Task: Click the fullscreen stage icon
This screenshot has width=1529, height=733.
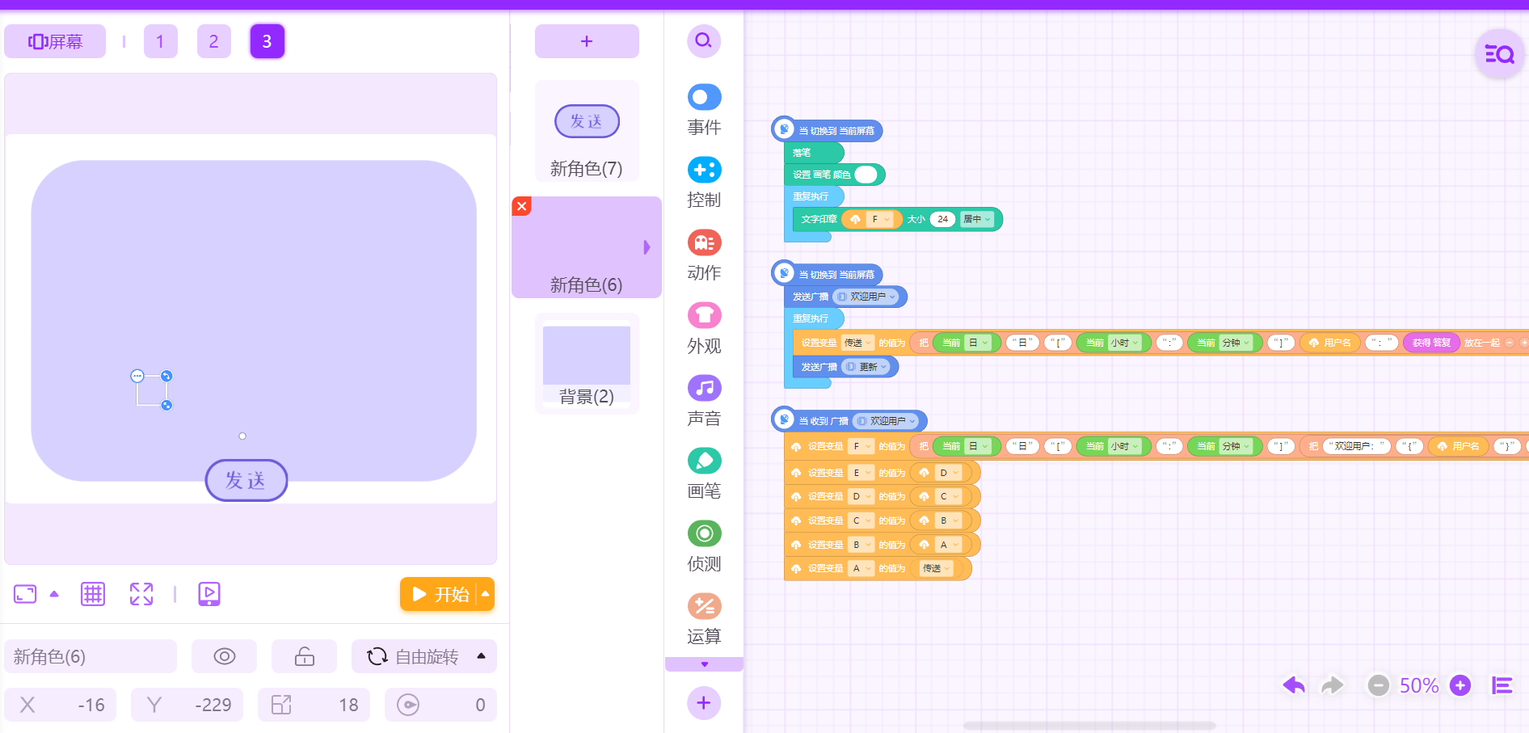Action: pos(141,594)
